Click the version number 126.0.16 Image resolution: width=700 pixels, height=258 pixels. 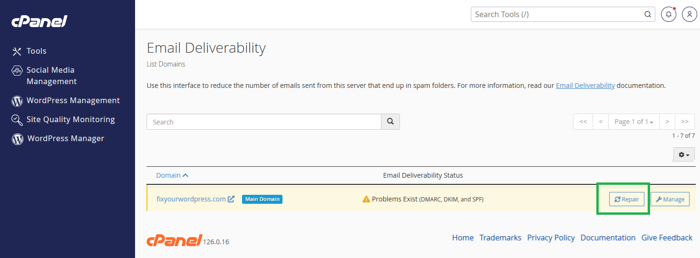216,242
